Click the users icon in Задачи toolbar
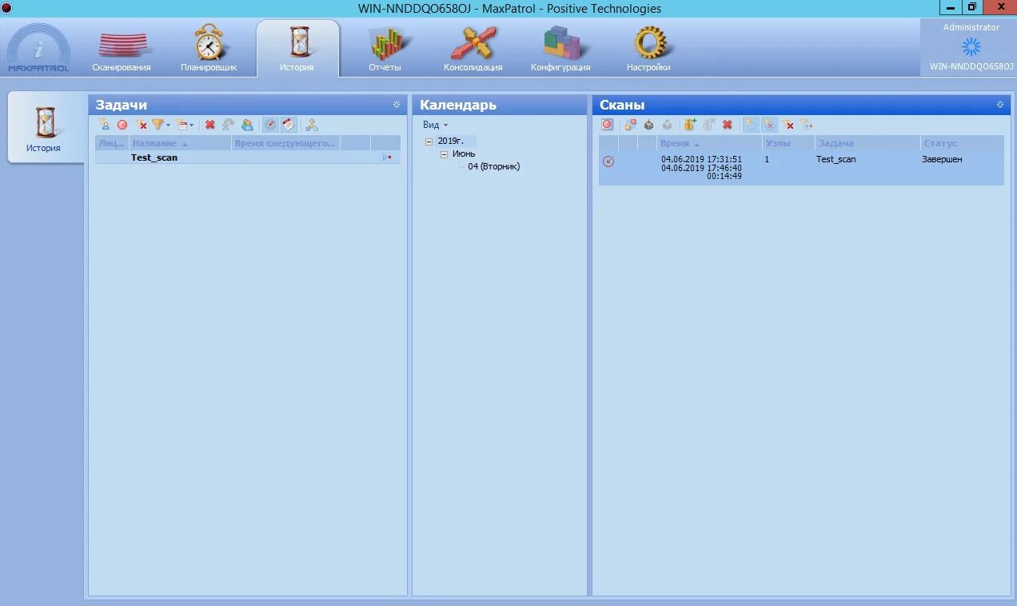 pyautogui.click(x=247, y=125)
